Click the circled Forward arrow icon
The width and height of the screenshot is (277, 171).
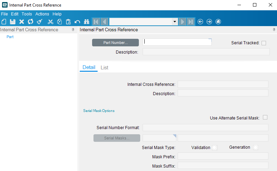[209, 22]
